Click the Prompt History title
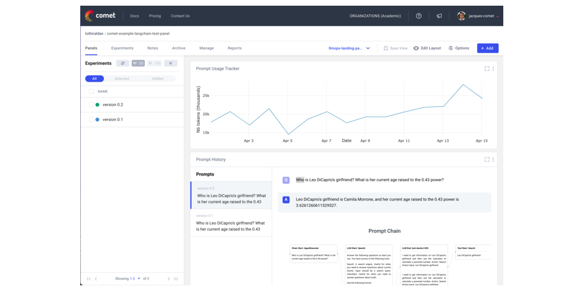Viewport: 583px width, 291px height. click(x=211, y=160)
